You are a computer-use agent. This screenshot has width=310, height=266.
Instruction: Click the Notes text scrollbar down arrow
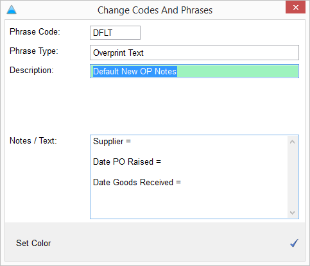click(x=293, y=213)
